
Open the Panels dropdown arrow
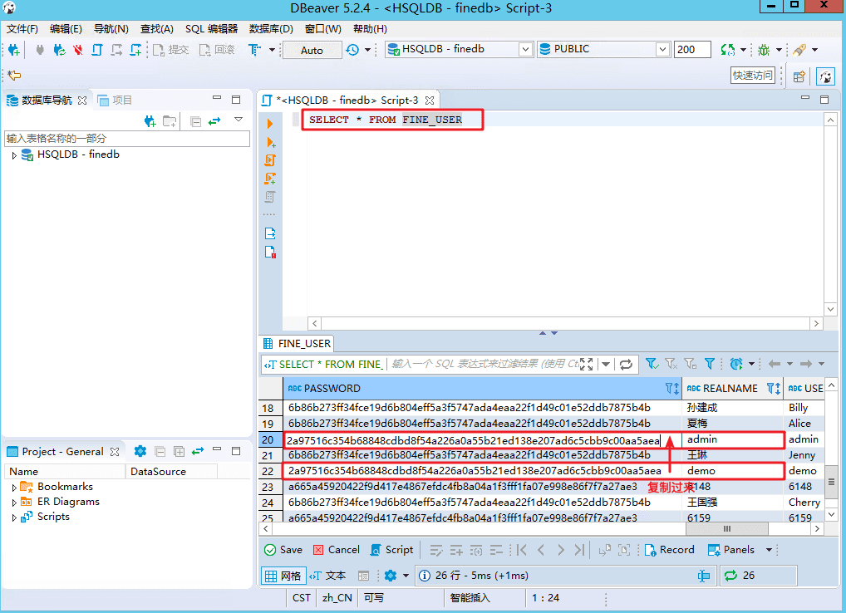(769, 550)
